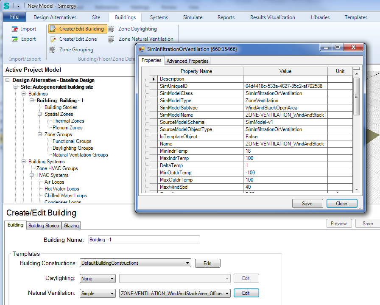380x305 pixels.
Task: Switch to the Site ribbon tab
Action: point(96,17)
